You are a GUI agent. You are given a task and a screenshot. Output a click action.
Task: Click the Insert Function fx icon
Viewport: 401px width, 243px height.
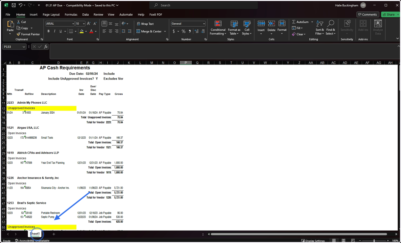tap(46, 47)
